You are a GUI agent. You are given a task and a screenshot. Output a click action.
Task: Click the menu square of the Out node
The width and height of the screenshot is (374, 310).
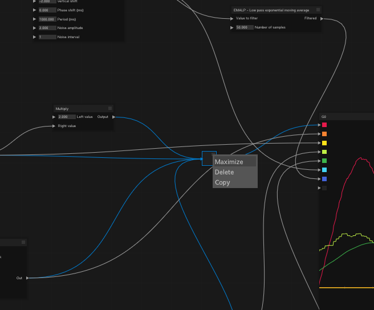coord(23,242)
